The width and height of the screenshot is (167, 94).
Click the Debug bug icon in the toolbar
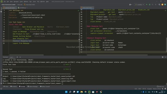(150, 5)
